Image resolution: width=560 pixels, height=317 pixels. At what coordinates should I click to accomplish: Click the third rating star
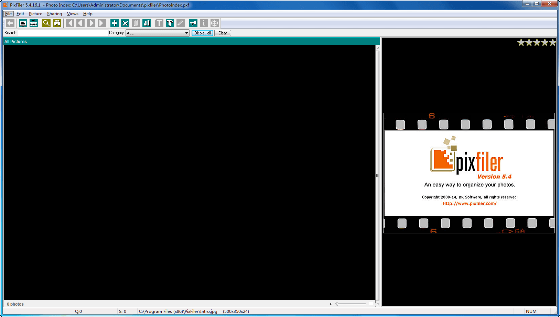537,42
